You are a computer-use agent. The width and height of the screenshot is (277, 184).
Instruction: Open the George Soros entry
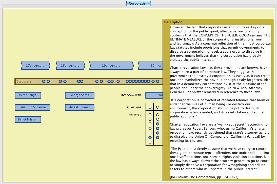coord(80,95)
